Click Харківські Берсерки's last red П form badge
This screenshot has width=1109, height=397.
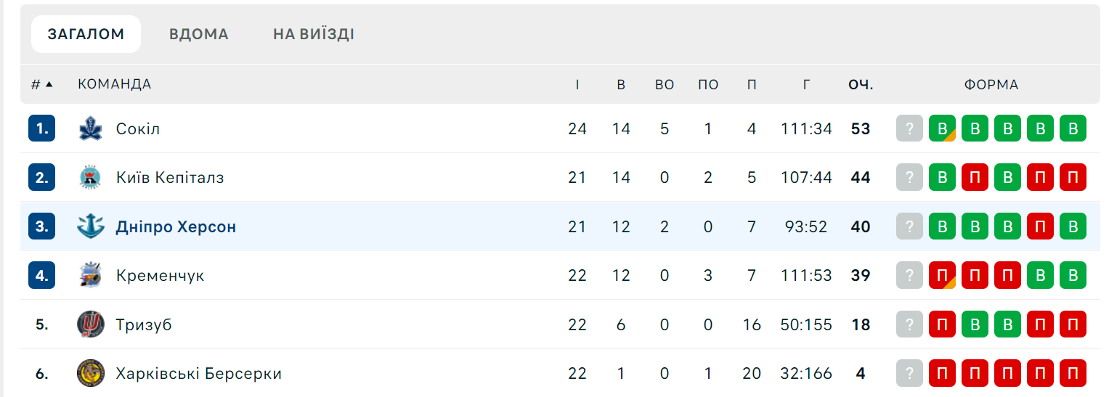(1073, 374)
